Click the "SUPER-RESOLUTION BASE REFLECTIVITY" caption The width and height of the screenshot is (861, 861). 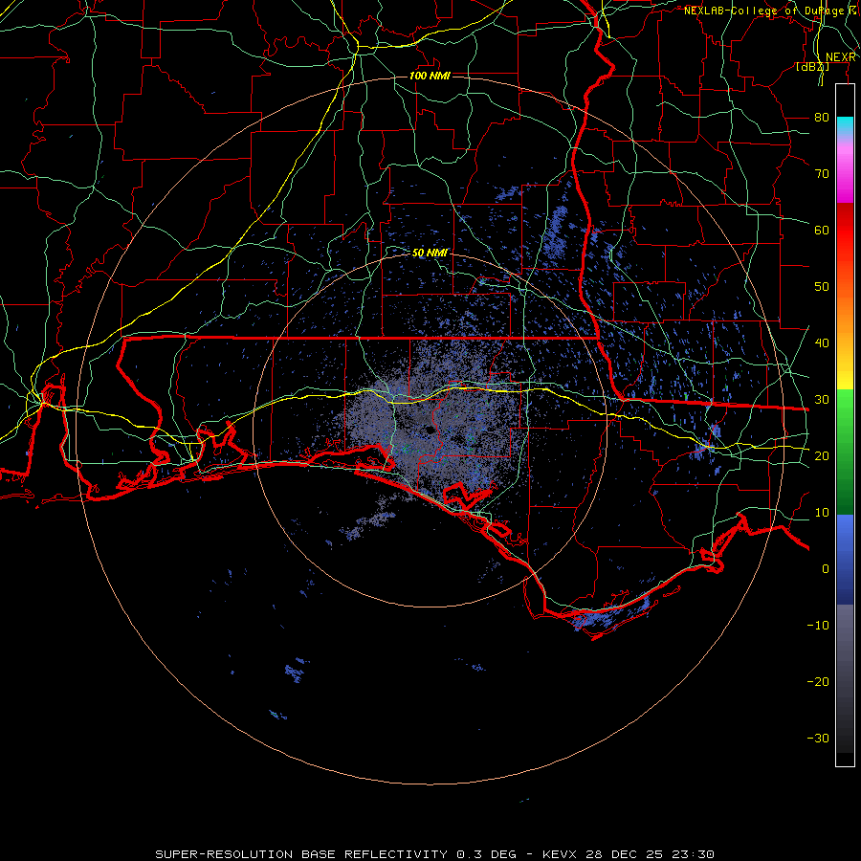pos(301,854)
